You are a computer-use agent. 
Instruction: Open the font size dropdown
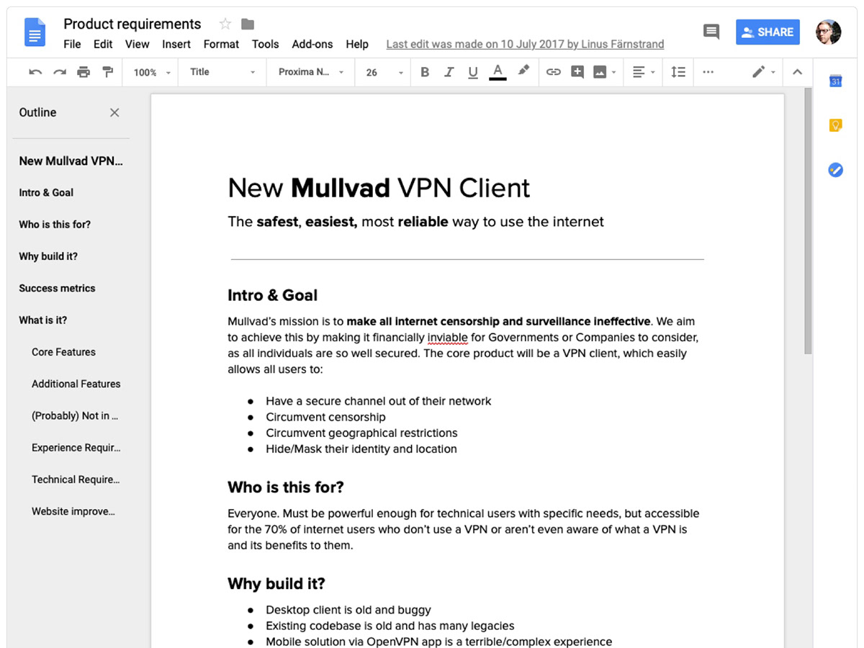pyautogui.click(x=384, y=72)
